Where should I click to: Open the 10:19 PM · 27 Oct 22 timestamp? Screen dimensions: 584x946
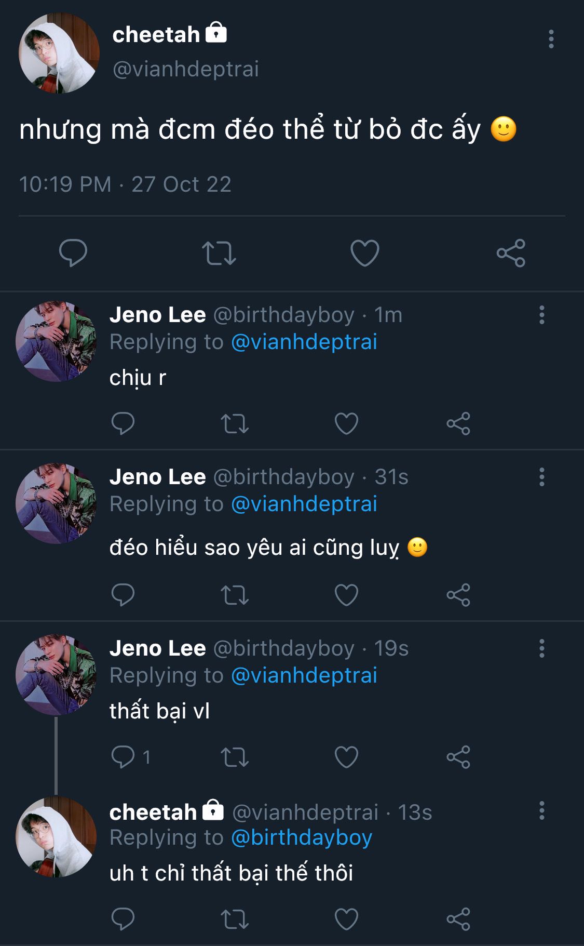(125, 184)
